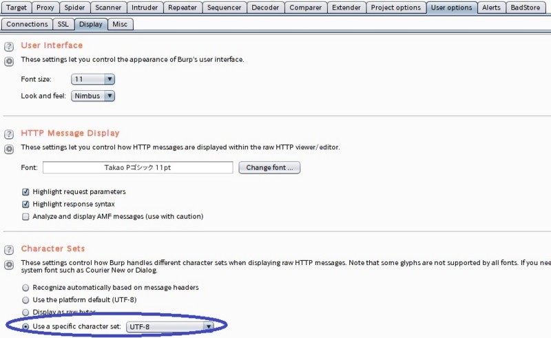Viewport: 551px width, 338px height.
Task: Open the SSL sub-tab
Action: pos(63,24)
